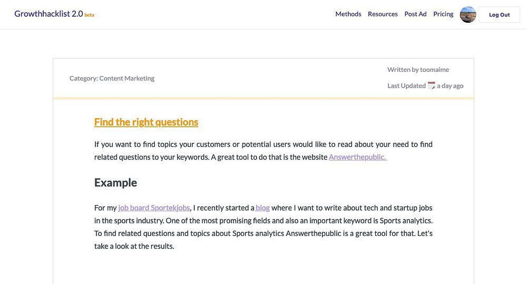527x284 pixels.
Task: Open the Find the right questions heading link
Action: click(x=146, y=122)
